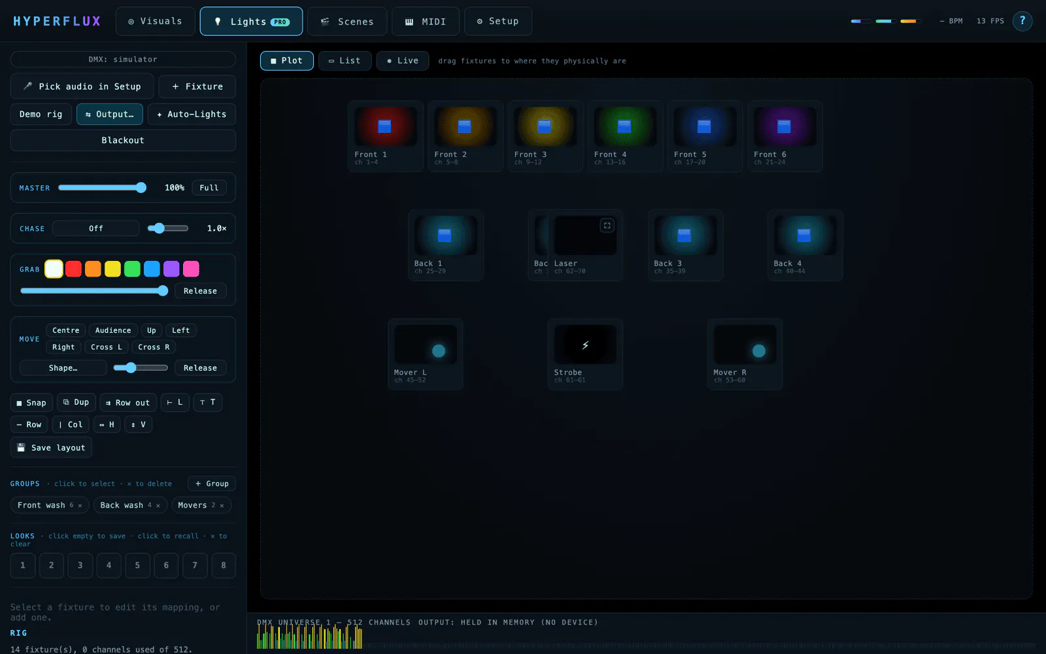Viewport: 1046px width, 654px height.
Task: Load the Demo rig
Action: tap(41, 114)
